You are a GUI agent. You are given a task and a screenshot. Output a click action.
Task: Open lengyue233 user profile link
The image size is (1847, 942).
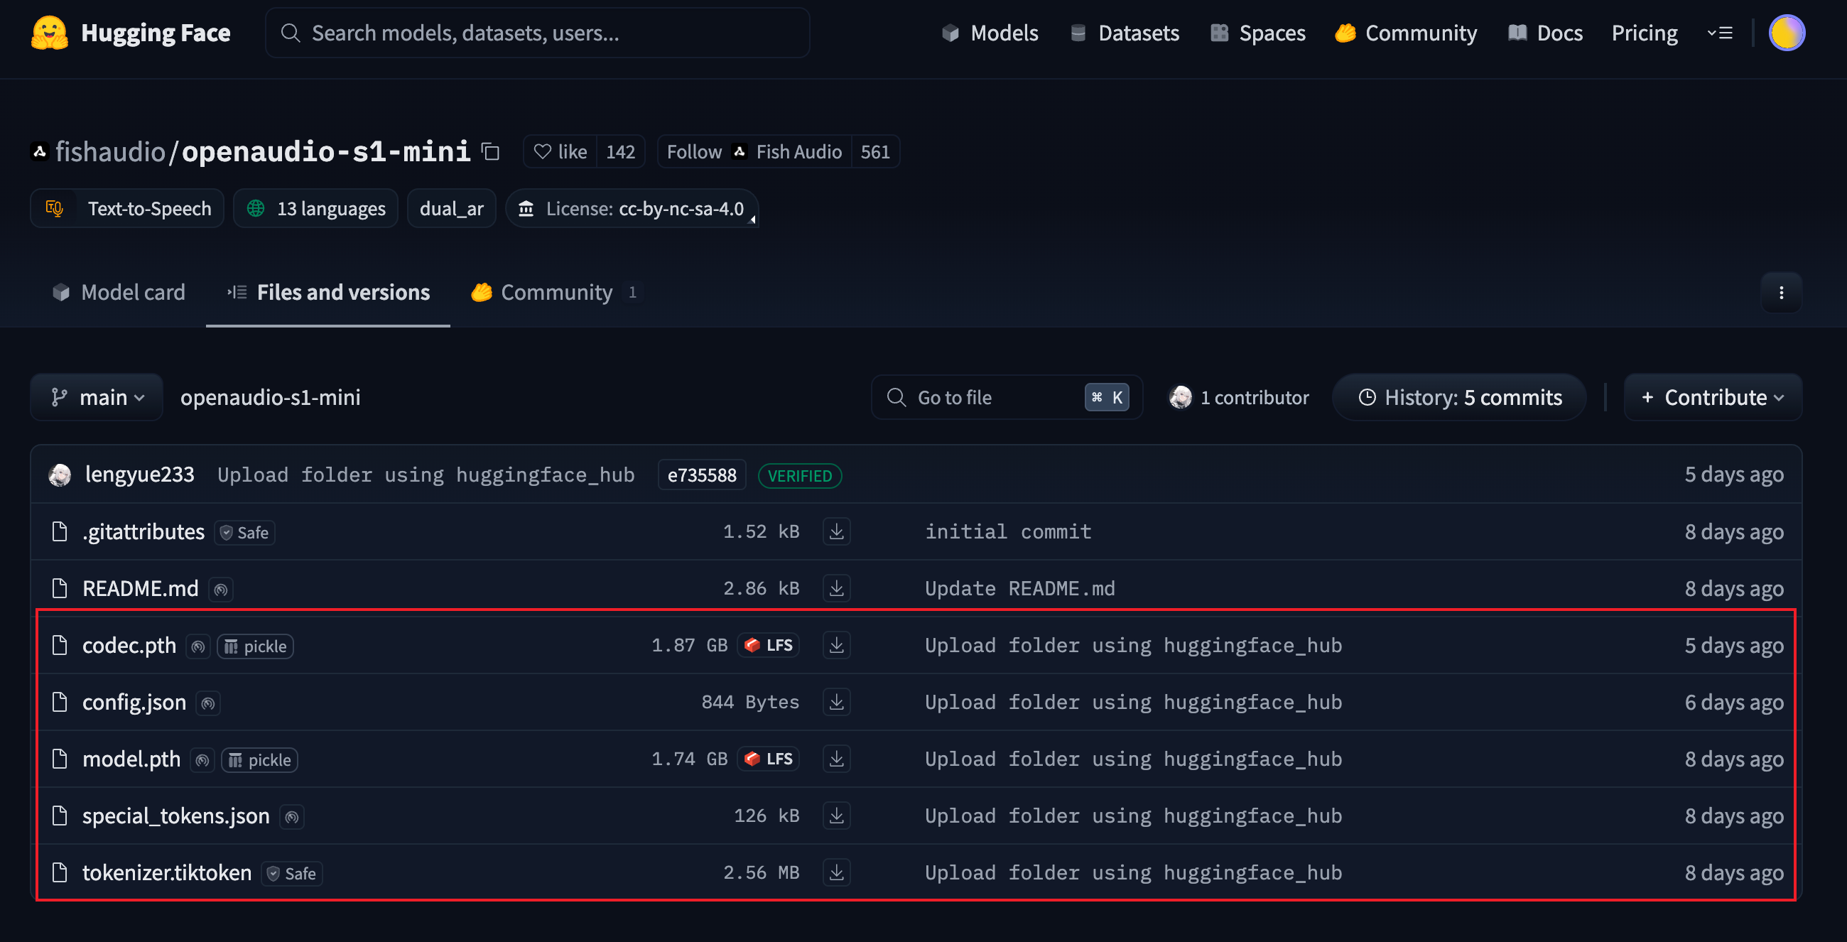point(140,475)
